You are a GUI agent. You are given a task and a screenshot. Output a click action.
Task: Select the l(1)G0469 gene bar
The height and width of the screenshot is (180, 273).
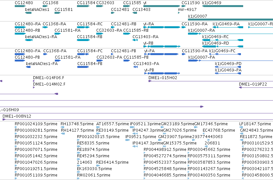coord(223,6)
